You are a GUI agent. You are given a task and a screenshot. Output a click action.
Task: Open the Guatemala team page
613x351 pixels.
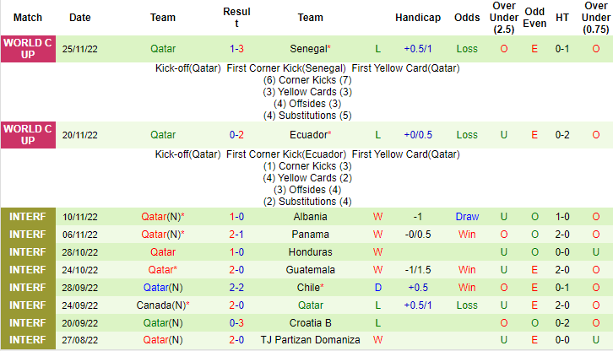(x=310, y=270)
